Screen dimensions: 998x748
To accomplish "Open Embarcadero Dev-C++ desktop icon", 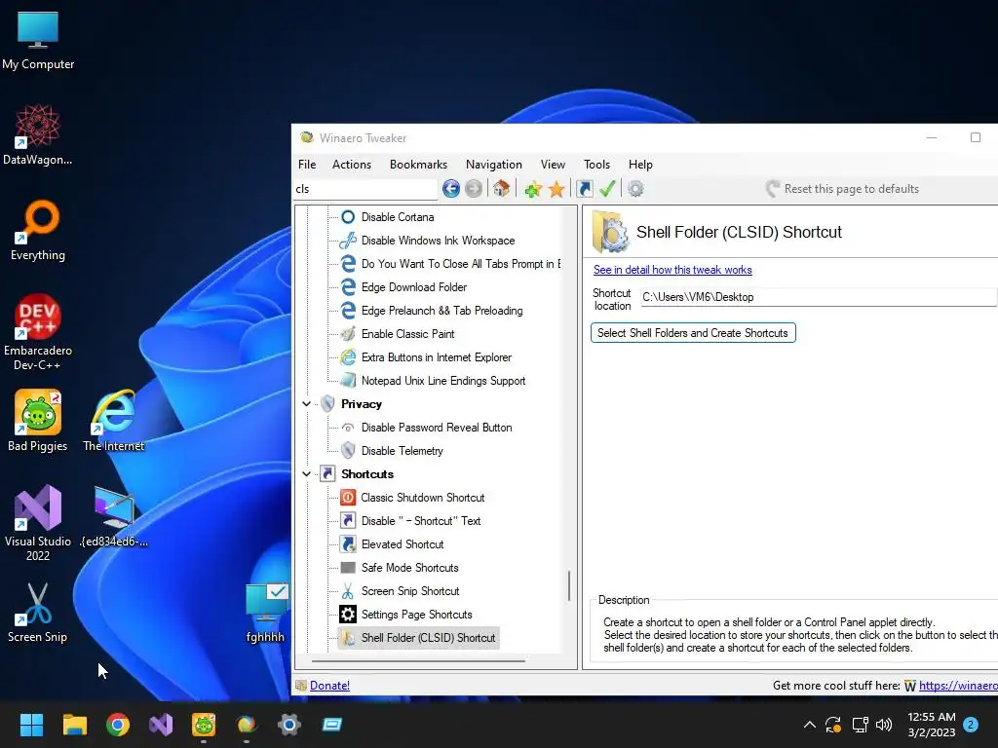I will click(x=38, y=332).
